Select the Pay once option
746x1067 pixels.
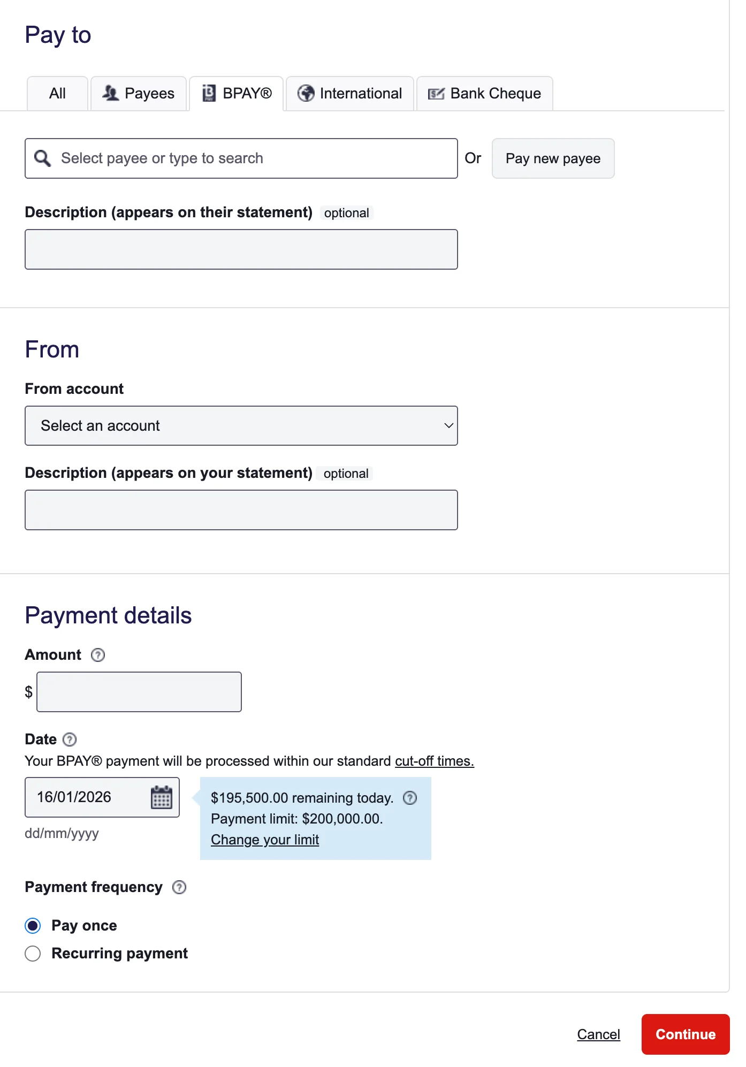pyautogui.click(x=33, y=925)
